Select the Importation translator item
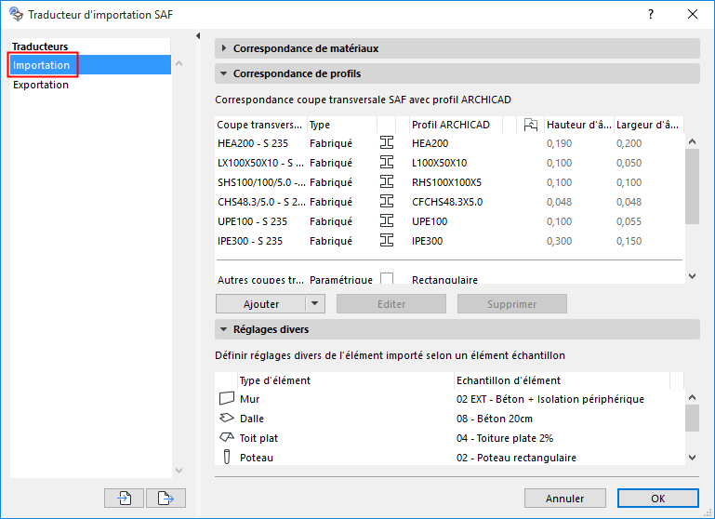 click(x=42, y=65)
